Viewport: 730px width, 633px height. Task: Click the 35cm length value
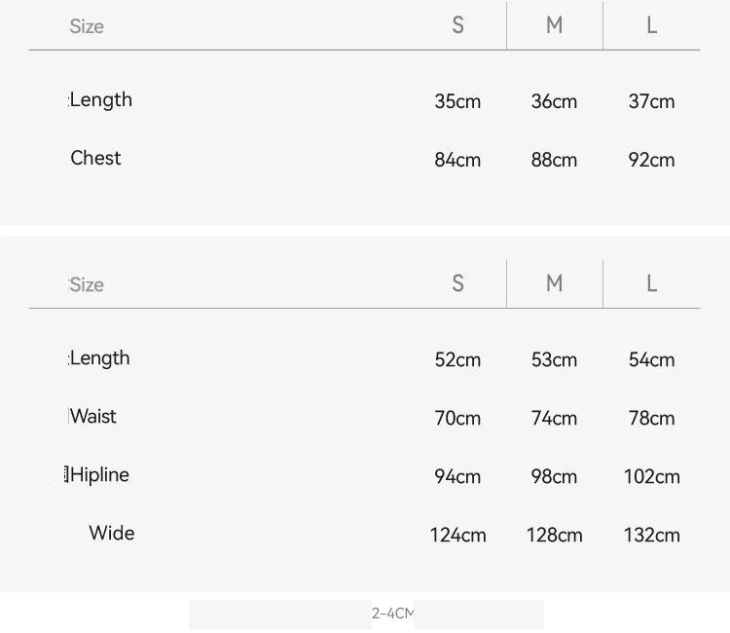click(457, 101)
